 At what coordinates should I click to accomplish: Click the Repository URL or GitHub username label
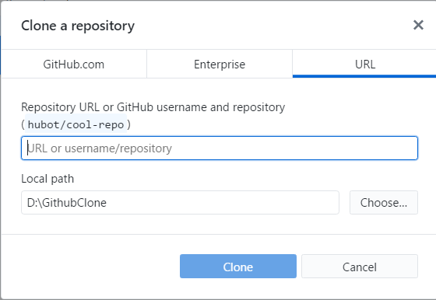(x=153, y=107)
